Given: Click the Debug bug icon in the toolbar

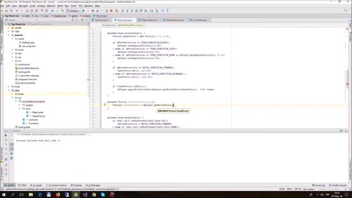Looking at the screenshot, I should click(92, 11).
